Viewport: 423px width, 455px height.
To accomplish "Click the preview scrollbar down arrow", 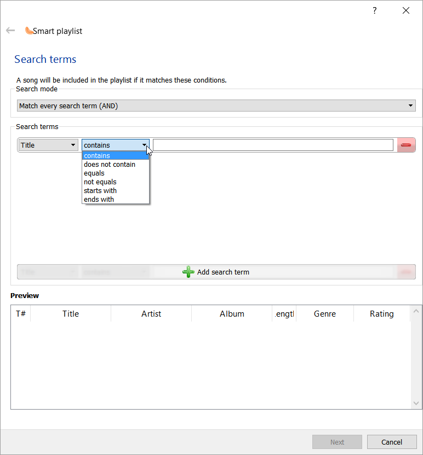I will [x=416, y=403].
